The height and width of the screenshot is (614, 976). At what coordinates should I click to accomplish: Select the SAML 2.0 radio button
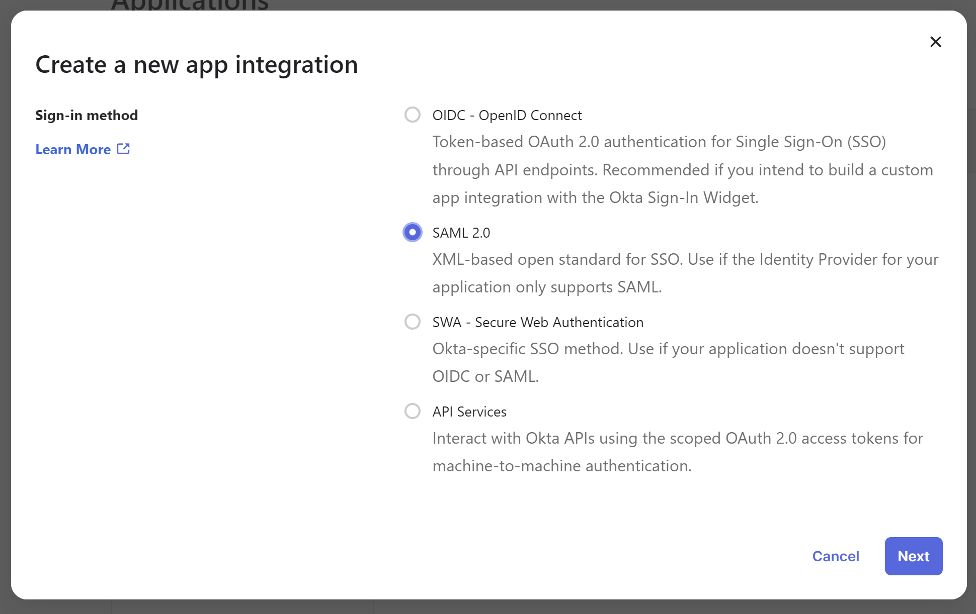[413, 232]
